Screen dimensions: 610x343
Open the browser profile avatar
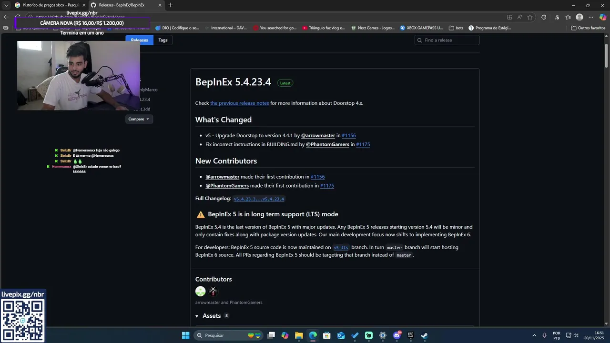pos(579,17)
